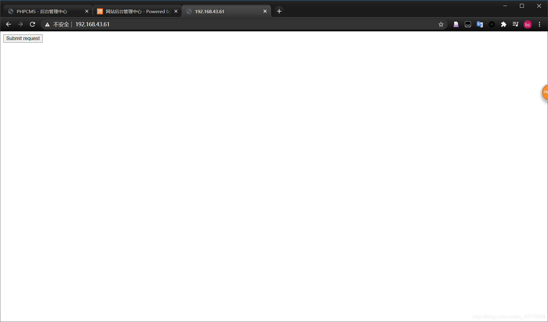Go back to the previous page
The height and width of the screenshot is (322, 548).
pyautogui.click(x=8, y=24)
